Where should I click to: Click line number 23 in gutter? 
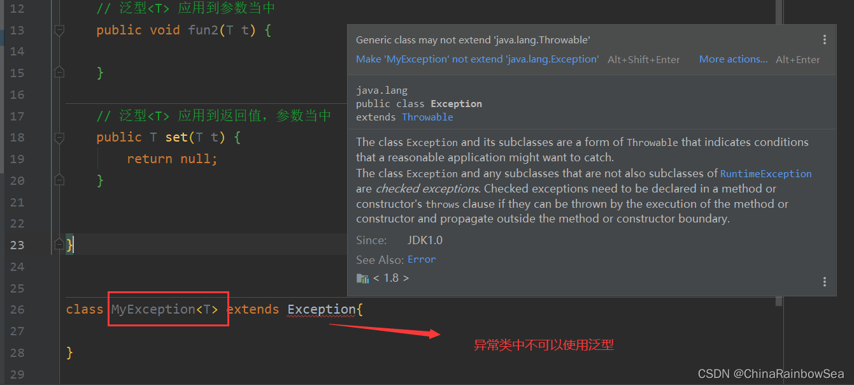(x=17, y=245)
